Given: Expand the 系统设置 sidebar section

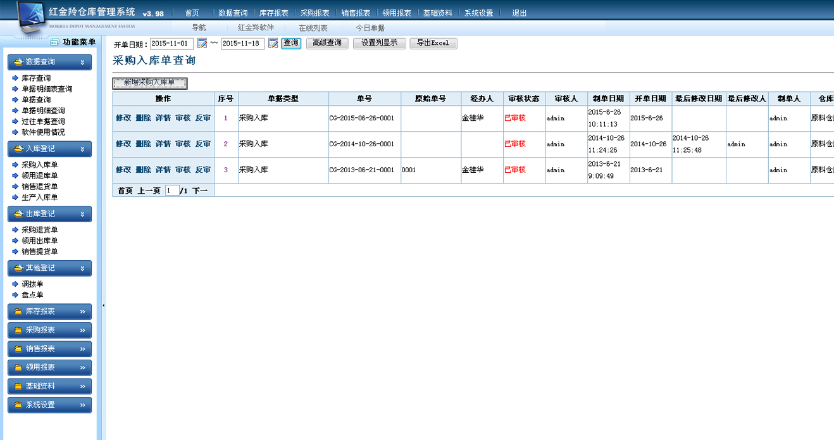Looking at the screenshot, I should tap(82, 405).
